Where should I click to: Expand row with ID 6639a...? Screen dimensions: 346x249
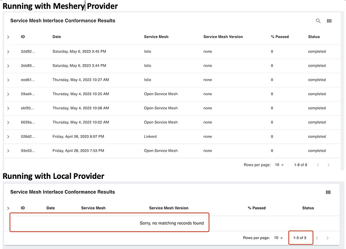click(x=8, y=122)
